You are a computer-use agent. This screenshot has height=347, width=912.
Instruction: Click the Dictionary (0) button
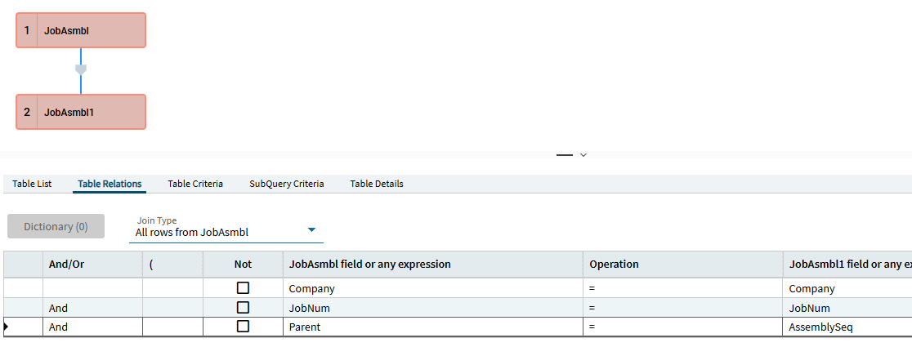pyautogui.click(x=56, y=226)
